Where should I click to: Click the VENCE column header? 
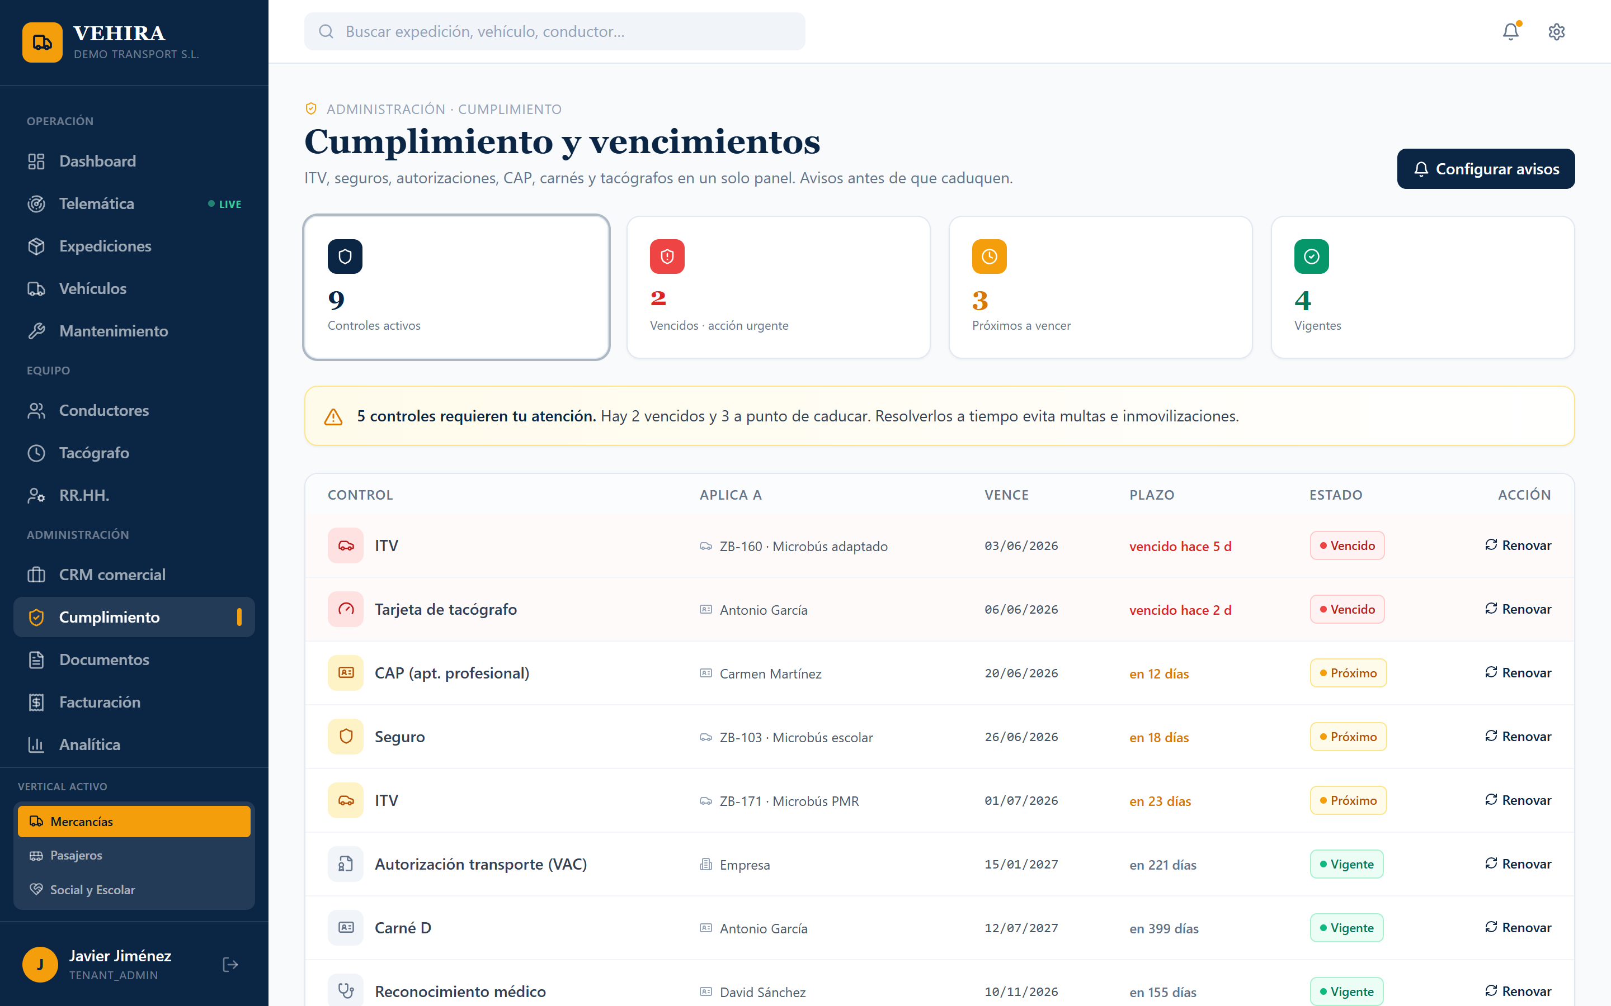pyautogui.click(x=1006, y=495)
